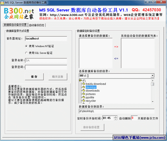Image resolution: width=167 pixels, height=141 pixels.
Task: Click the http://www.b300.net website link
Action: 67,15
